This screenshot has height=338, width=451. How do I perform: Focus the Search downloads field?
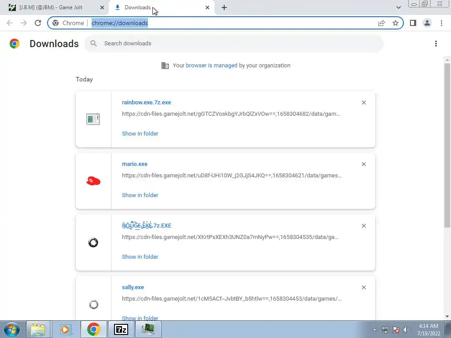point(234,44)
